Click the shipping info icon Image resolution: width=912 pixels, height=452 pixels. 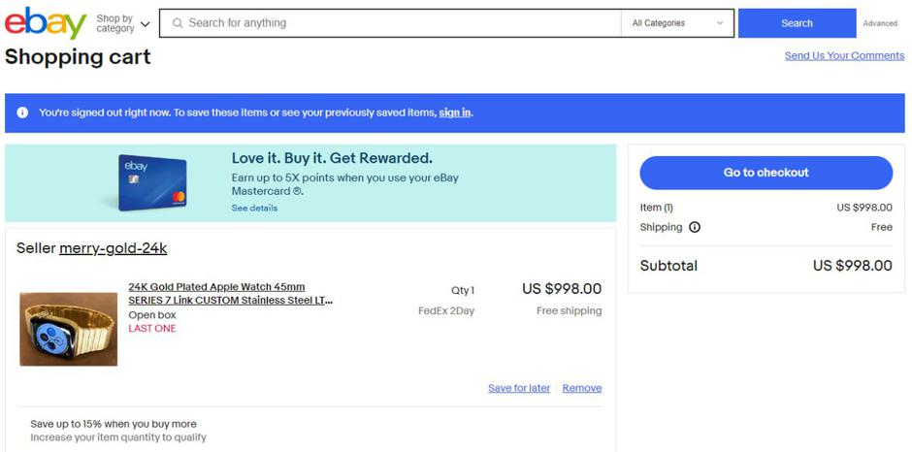click(694, 228)
